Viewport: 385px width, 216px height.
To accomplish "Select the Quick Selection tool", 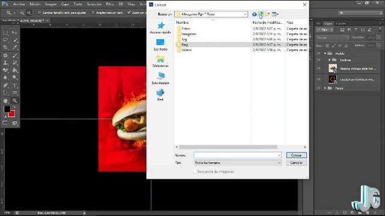I will pyautogui.click(x=14, y=40).
